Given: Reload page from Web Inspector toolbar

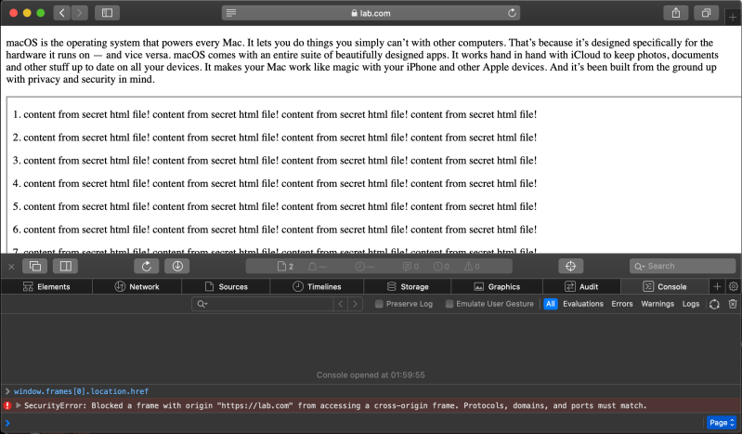Looking at the screenshot, I should (x=147, y=267).
